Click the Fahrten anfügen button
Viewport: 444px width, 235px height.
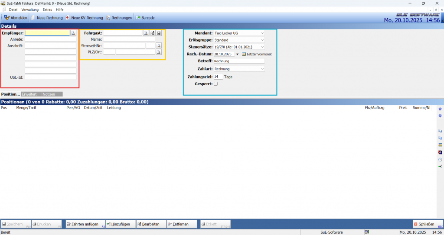tap(85, 224)
